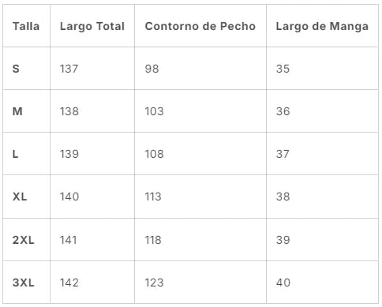The height and width of the screenshot is (307, 382).
Task: Select the 123 chest value for 3XL
Action: pos(154,283)
